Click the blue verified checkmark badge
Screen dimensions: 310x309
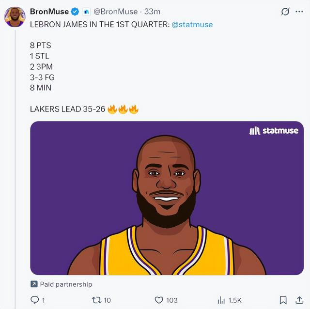pos(75,12)
